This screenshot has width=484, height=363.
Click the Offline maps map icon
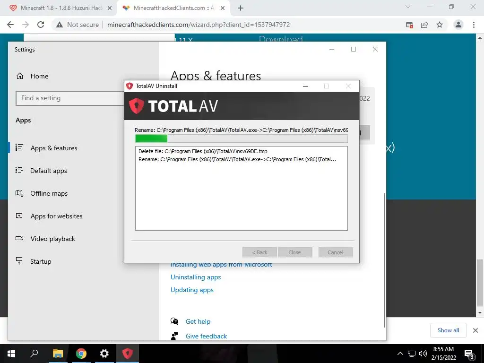19,193
